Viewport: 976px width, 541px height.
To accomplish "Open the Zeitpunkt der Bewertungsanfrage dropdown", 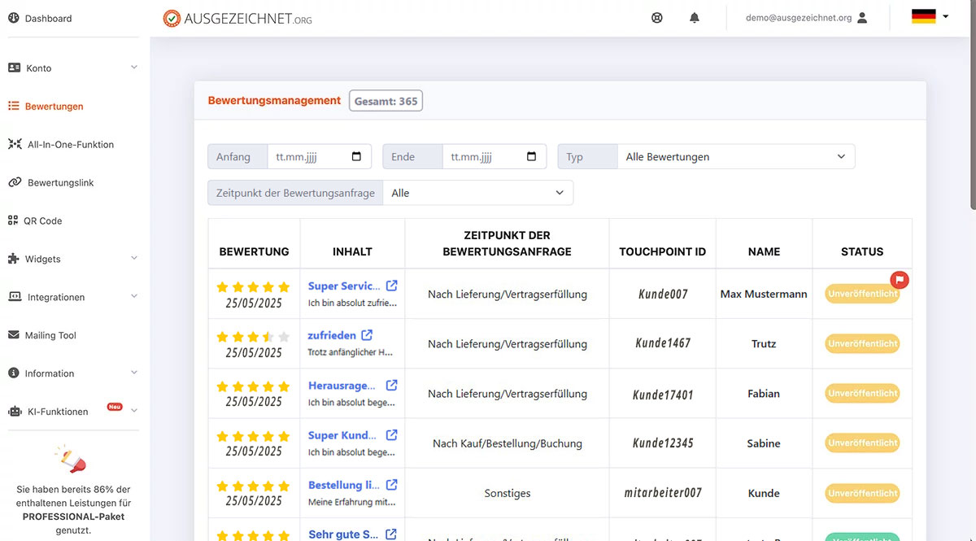I will [x=477, y=193].
